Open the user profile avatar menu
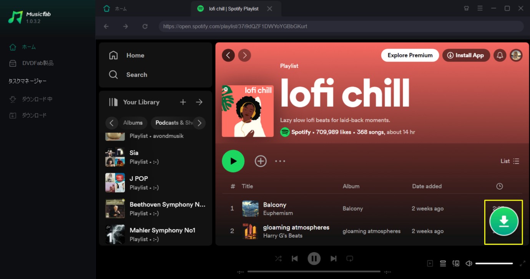Screen dimensions: 530x279 [x=516, y=55]
